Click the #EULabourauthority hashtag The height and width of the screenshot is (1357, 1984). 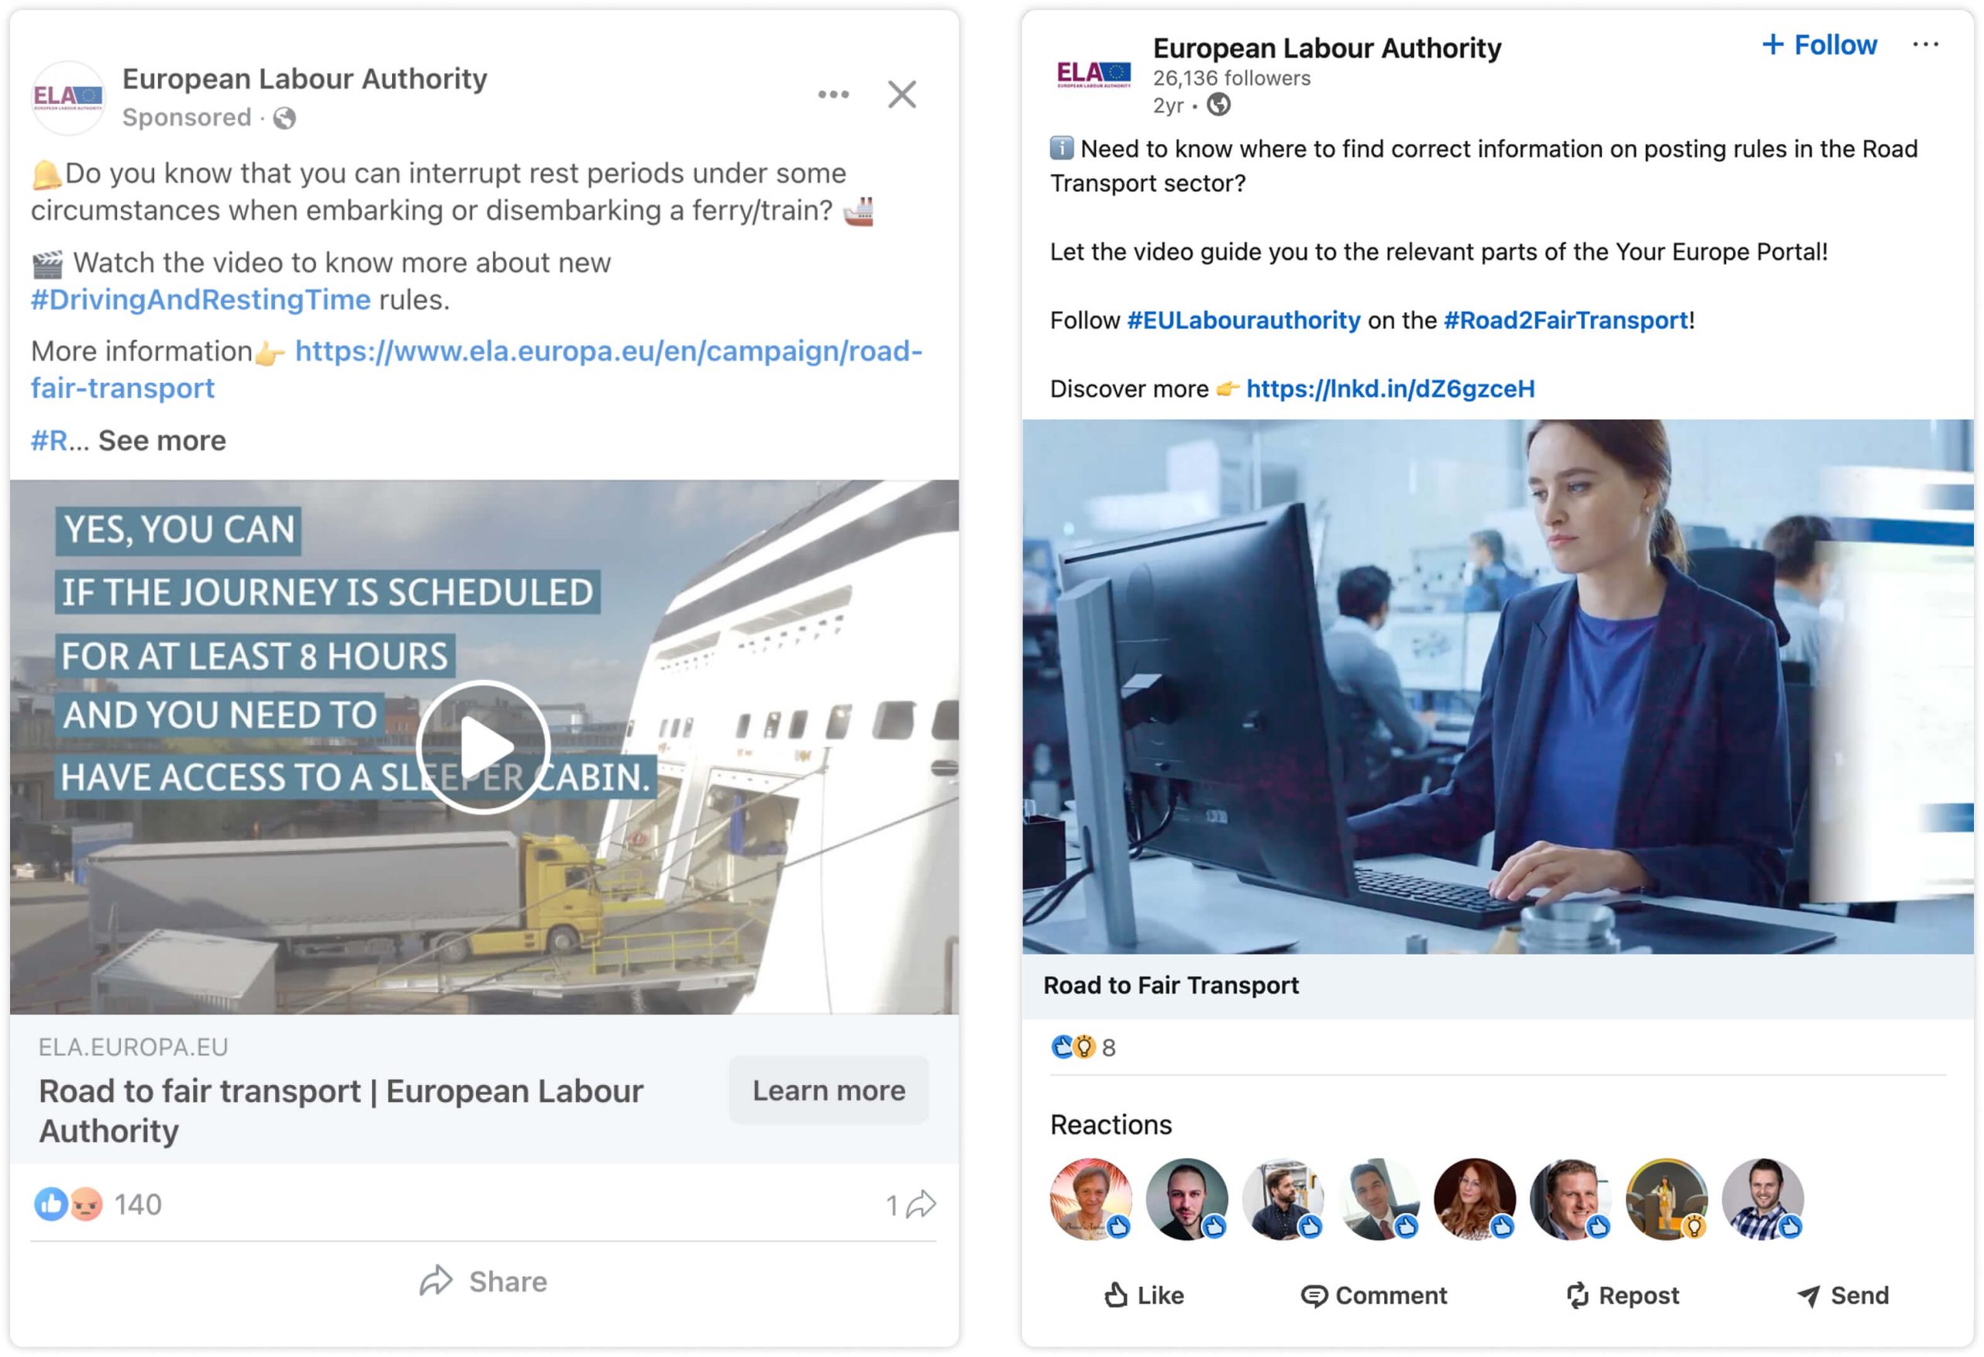point(1243,320)
